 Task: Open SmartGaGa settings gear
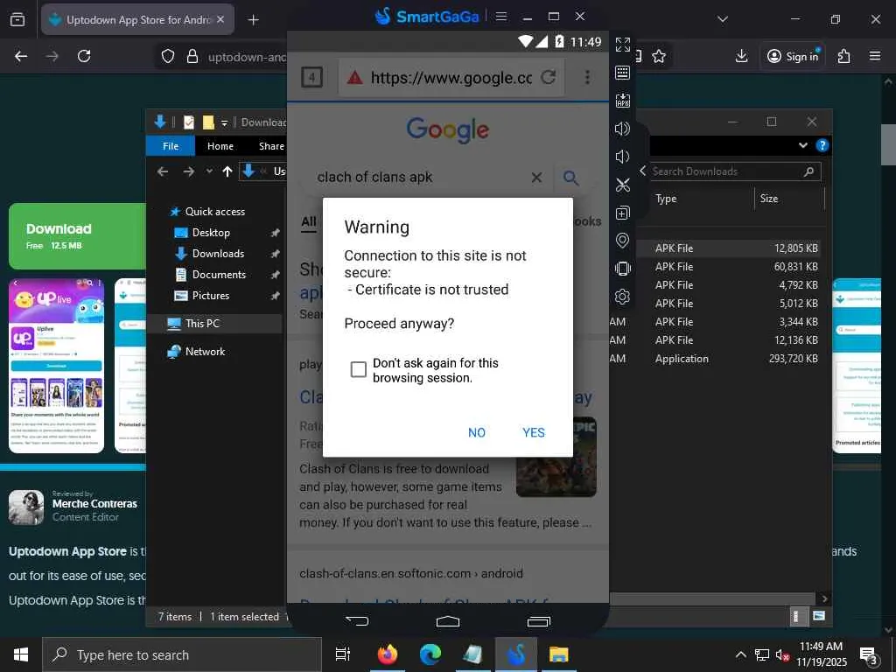[622, 296]
